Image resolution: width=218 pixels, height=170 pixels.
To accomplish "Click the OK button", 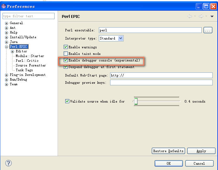I will pos(169,163).
